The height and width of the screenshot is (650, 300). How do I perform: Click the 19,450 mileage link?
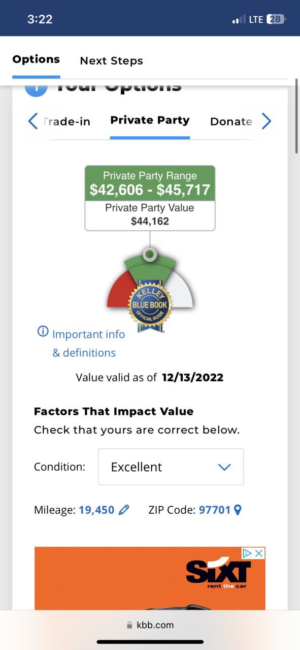pyautogui.click(x=96, y=510)
